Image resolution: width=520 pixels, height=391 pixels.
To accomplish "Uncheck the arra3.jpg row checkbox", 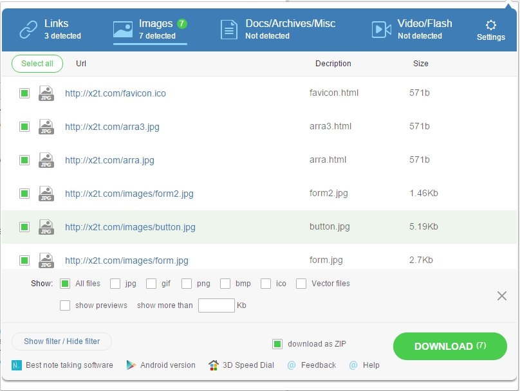I will pyautogui.click(x=24, y=127).
